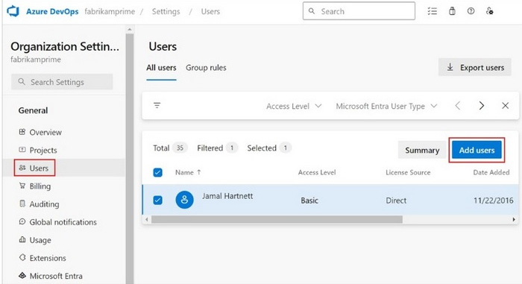Click the Global notifications icon

22,221
